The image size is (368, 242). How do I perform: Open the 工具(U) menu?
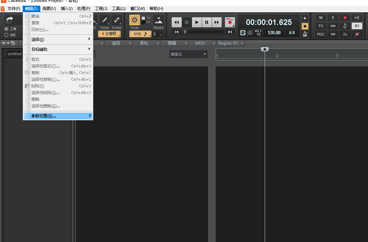119,9
